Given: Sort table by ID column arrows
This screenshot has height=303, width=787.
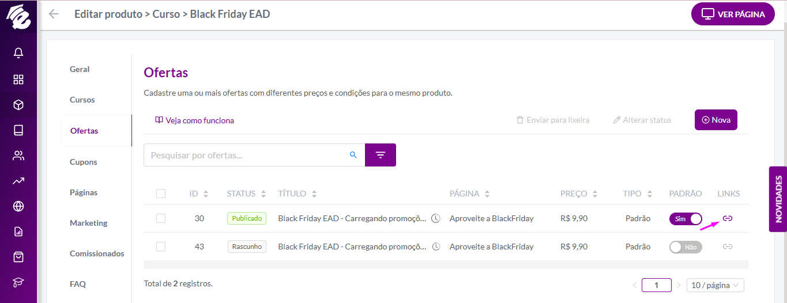Looking at the screenshot, I should point(206,194).
